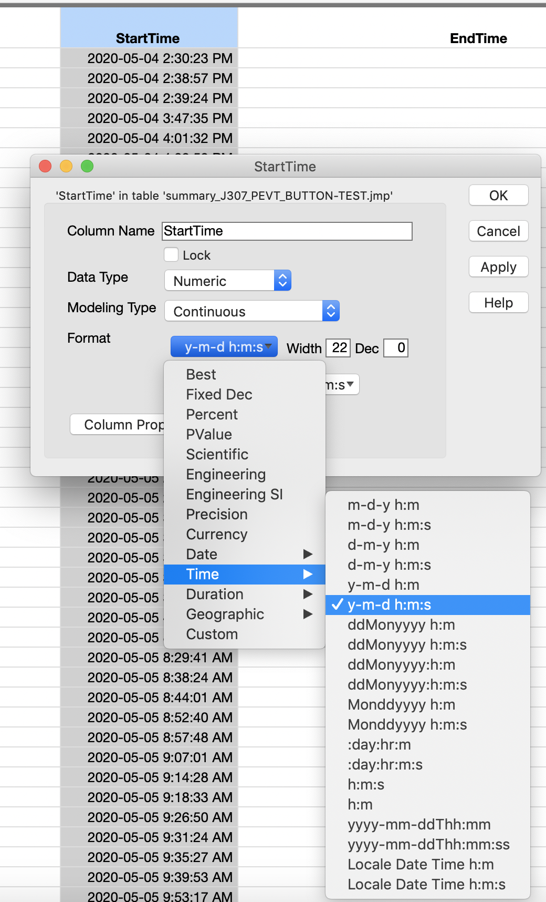Open the Data Type Numeric dropdown
This screenshot has width=546, height=902.
228,281
